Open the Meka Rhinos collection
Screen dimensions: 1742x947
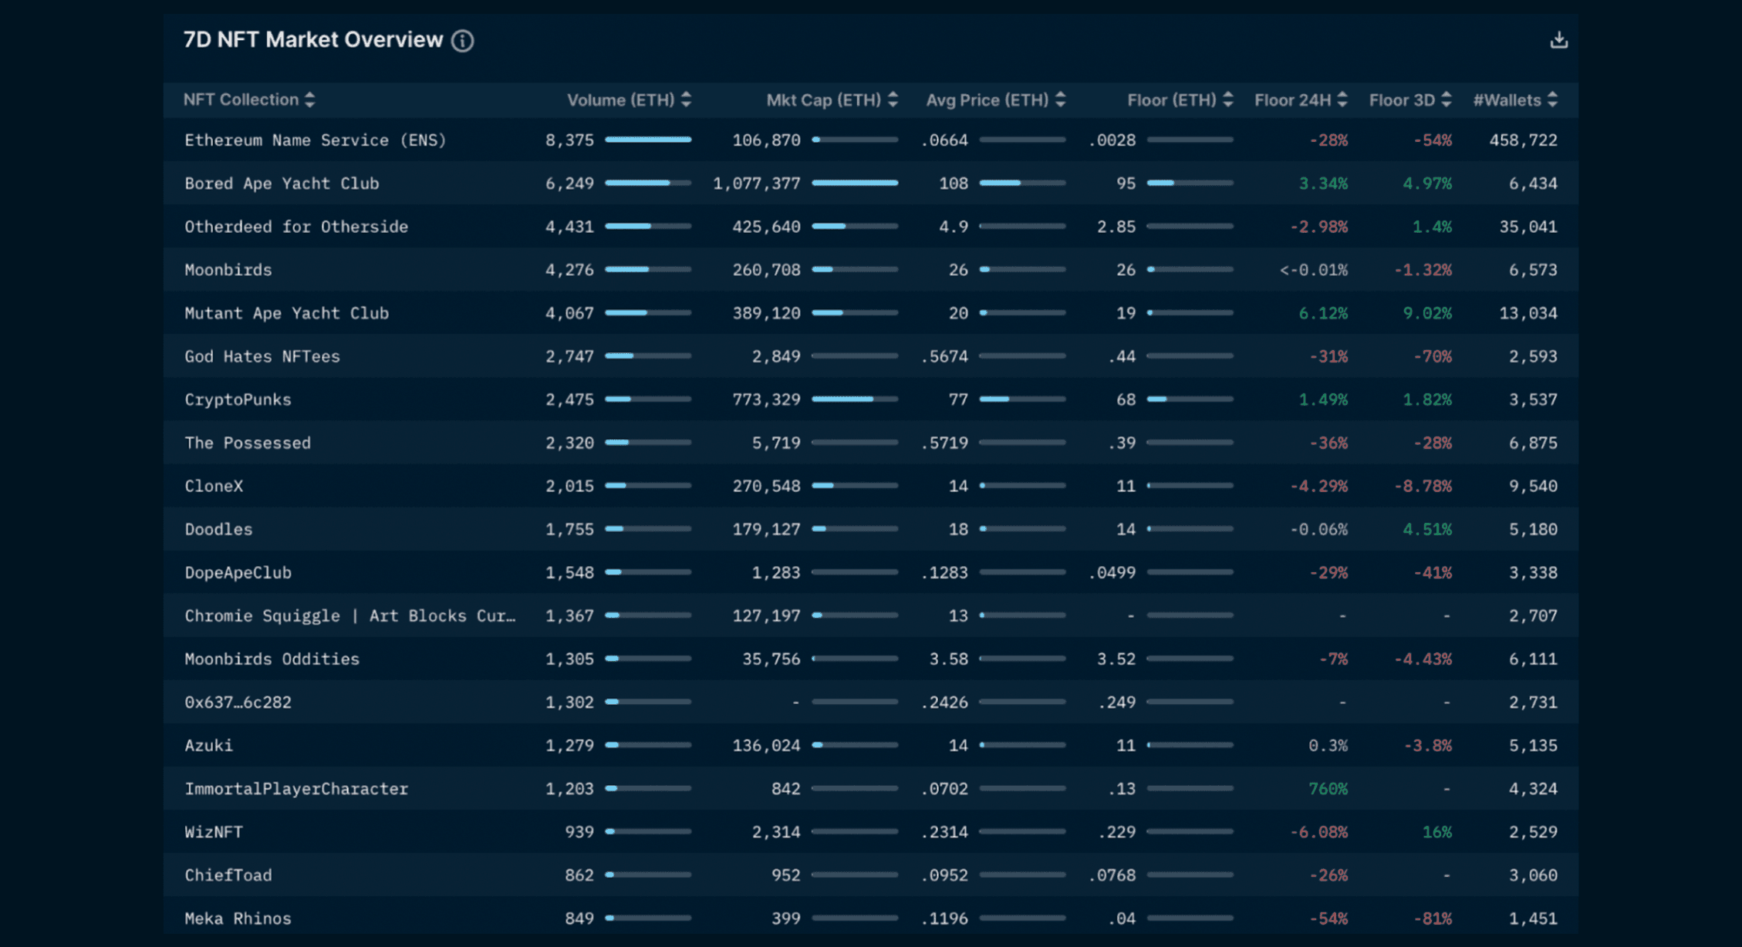(x=238, y=918)
